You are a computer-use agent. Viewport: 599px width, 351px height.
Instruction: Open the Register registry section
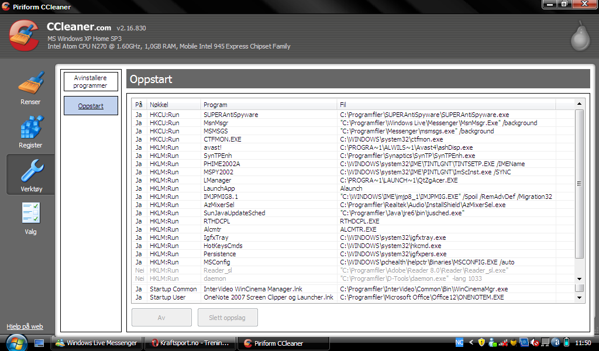pos(30,132)
